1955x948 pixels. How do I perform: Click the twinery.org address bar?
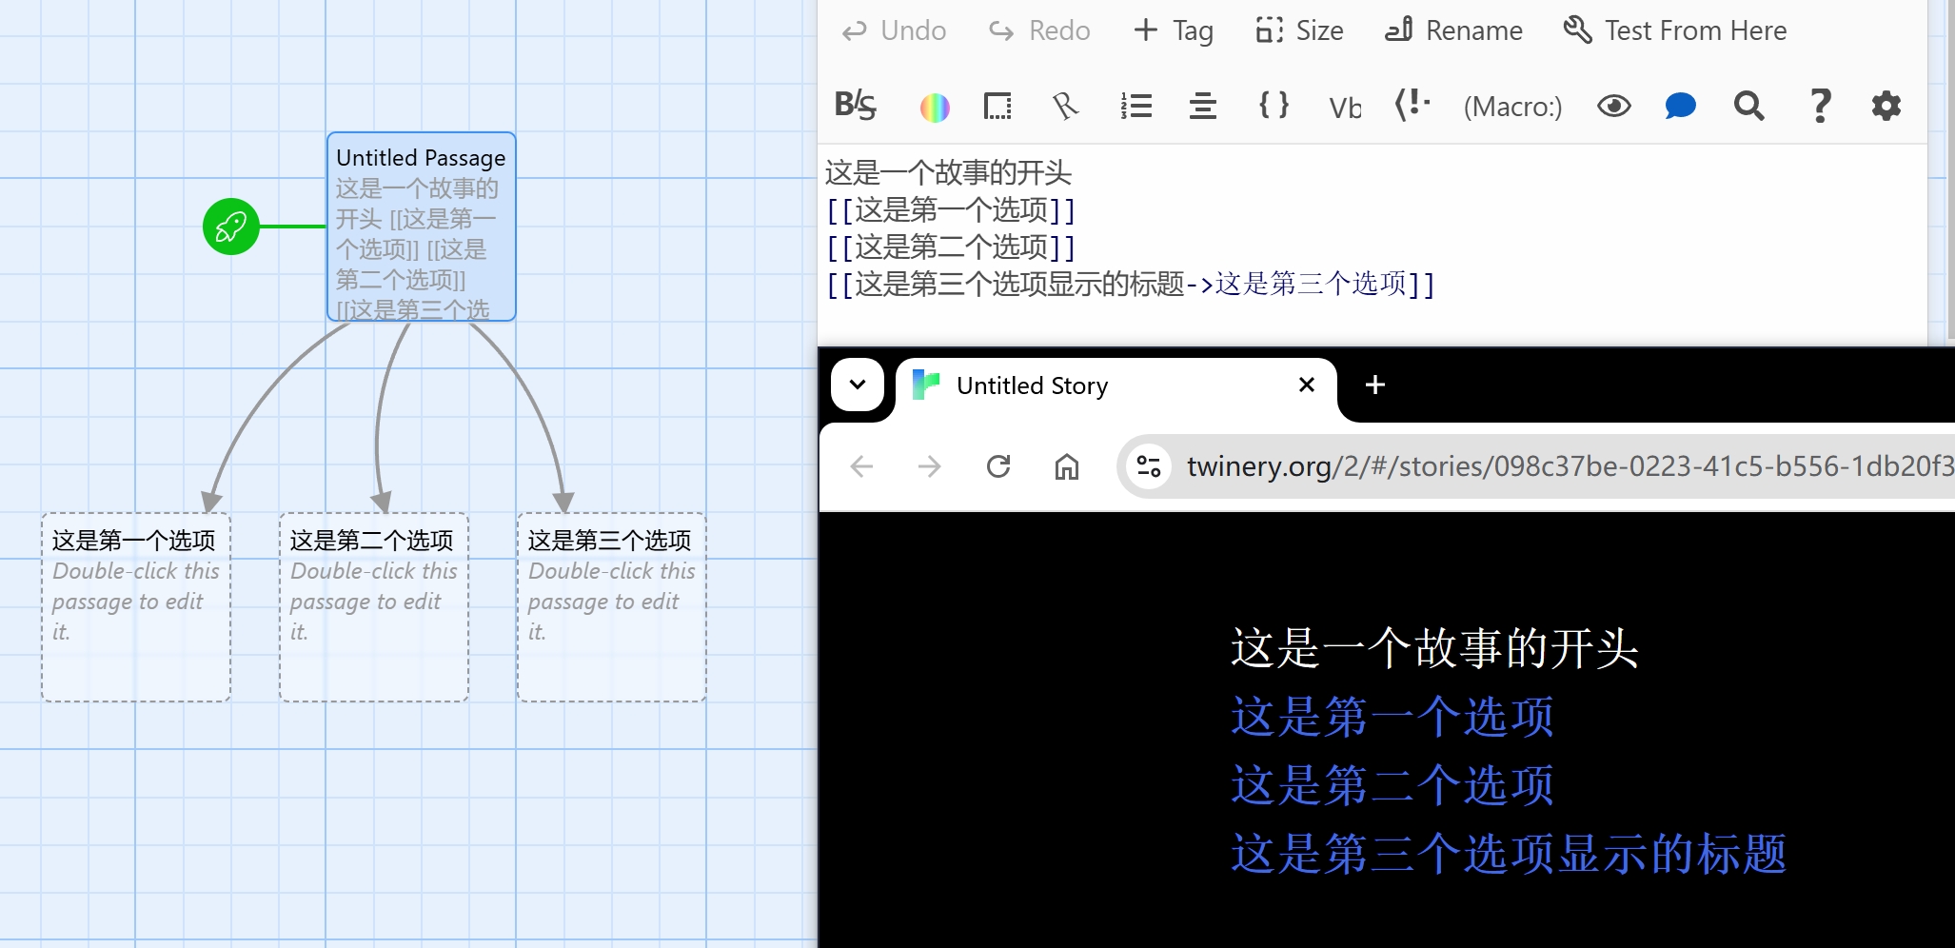pos(1561,466)
